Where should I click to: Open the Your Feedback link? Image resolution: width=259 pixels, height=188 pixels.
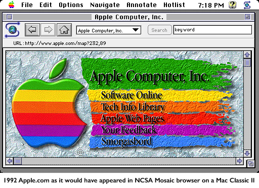(128, 130)
